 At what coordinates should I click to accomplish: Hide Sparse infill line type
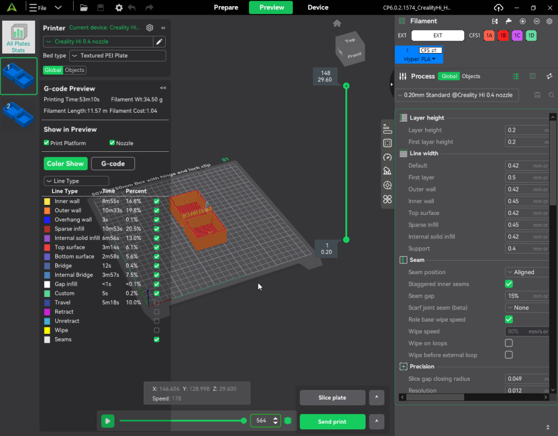pyautogui.click(x=157, y=229)
